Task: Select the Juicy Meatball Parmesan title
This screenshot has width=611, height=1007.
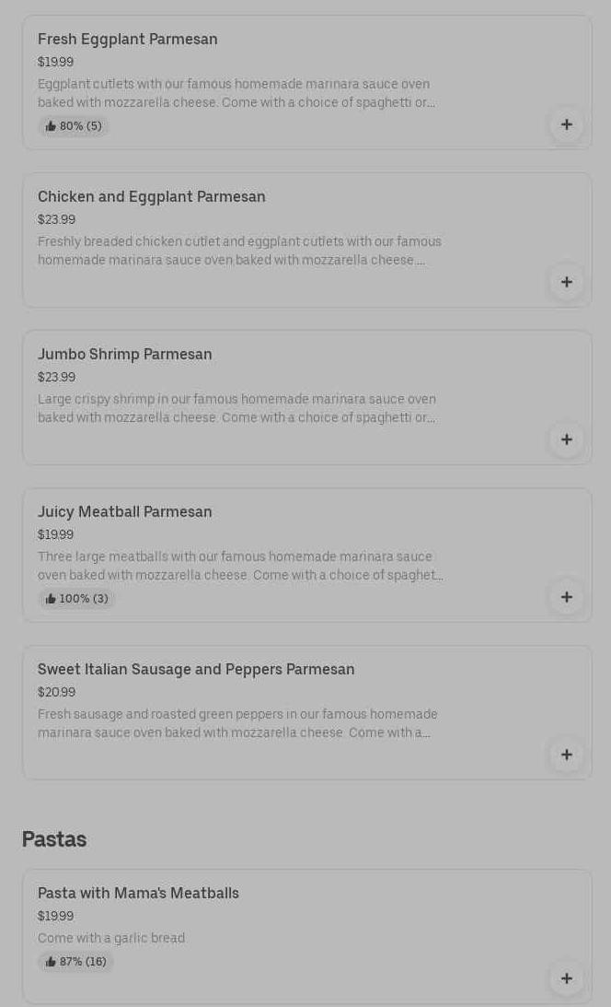Action: point(125,511)
